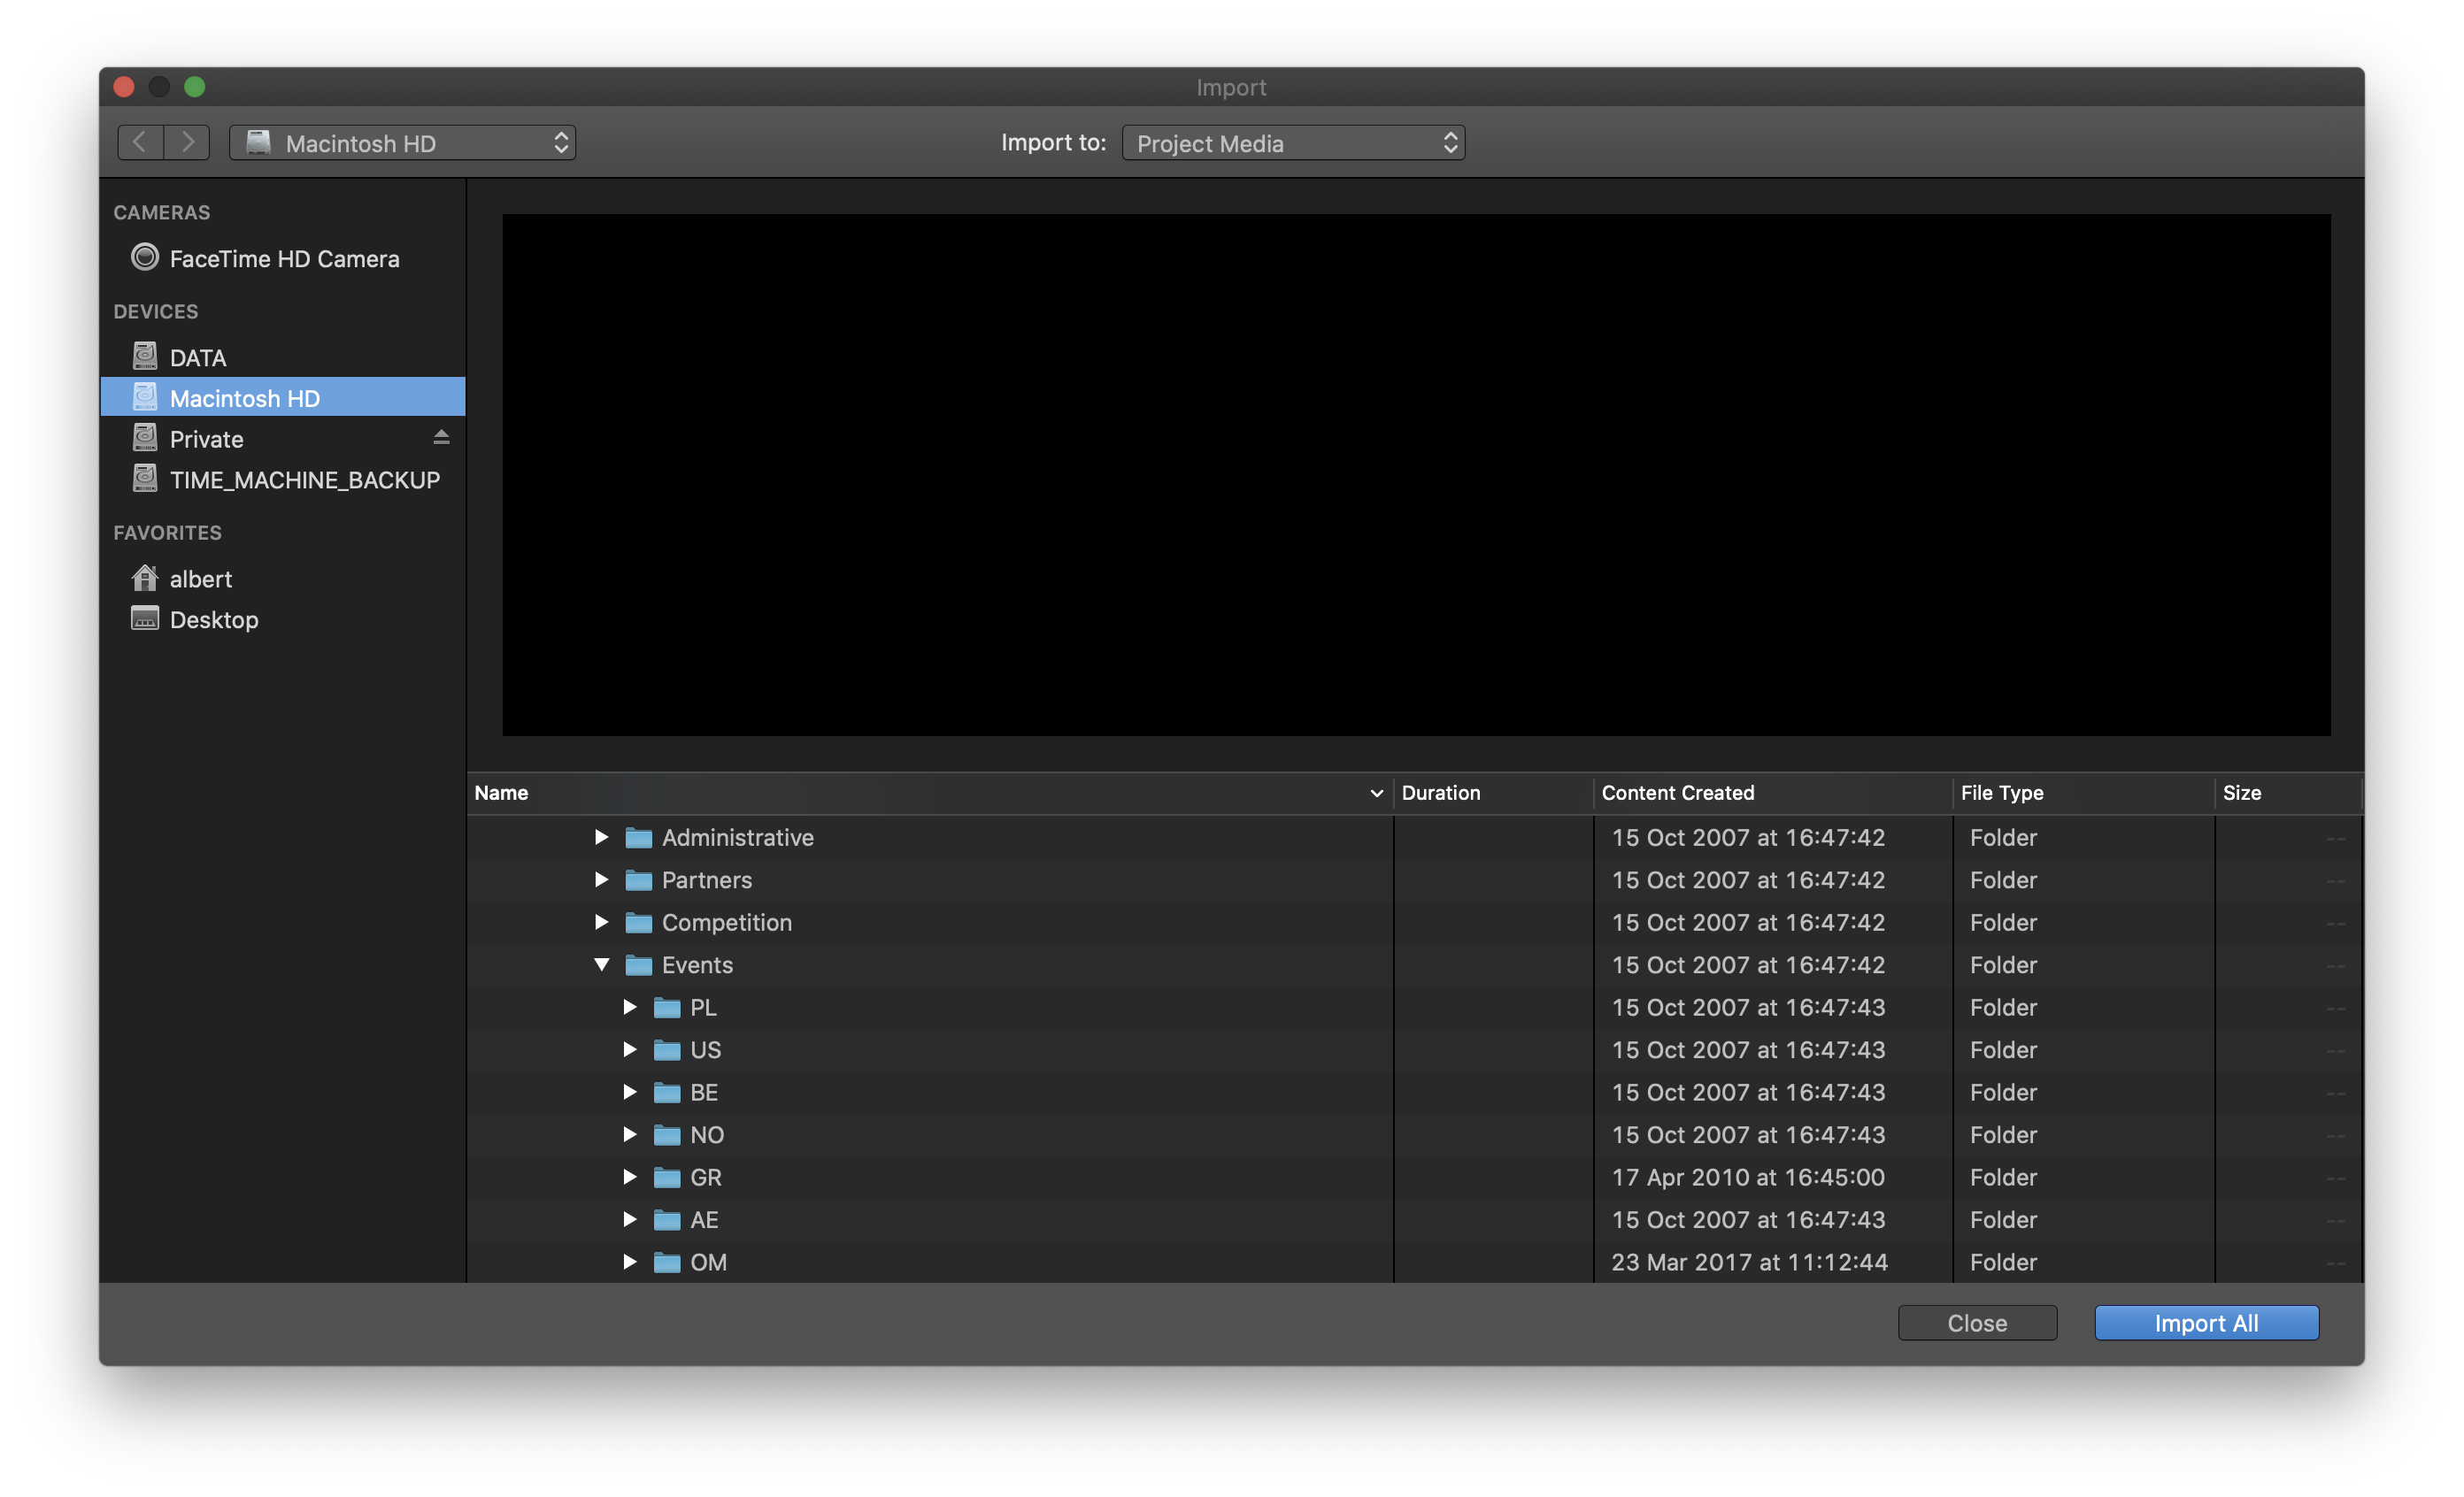Sort by the Content Created column
This screenshot has width=2464, height=1497.
tap(1677, 793)
